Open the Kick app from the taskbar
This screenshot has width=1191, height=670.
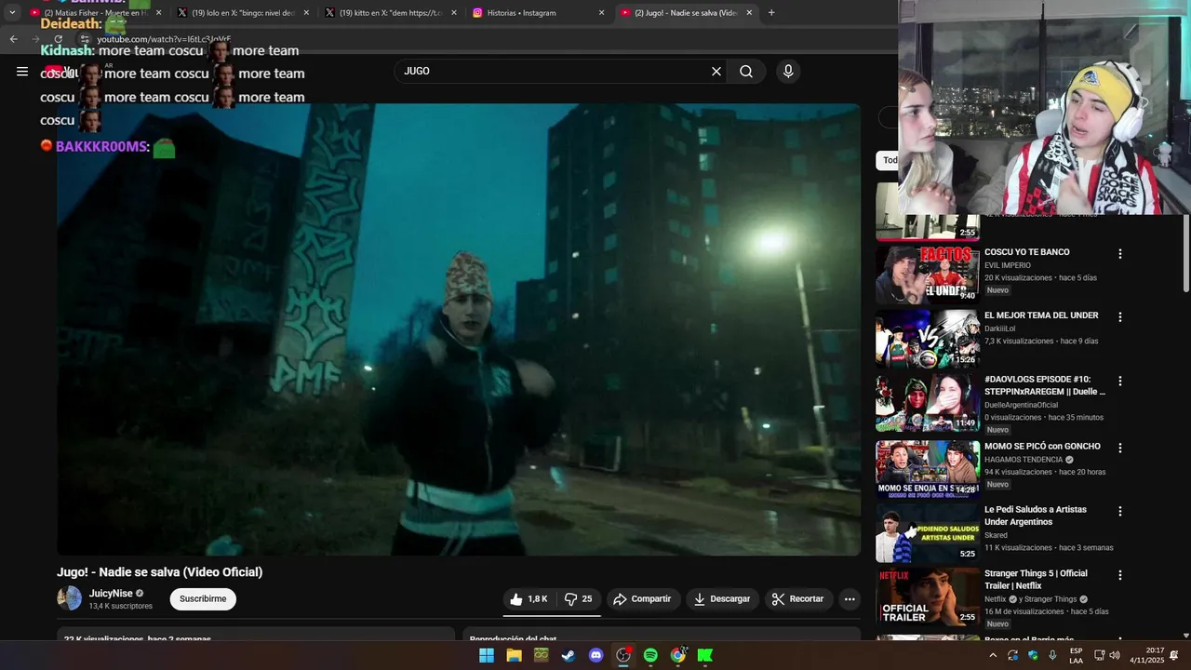pyautogui.click(x=705, y=655)
